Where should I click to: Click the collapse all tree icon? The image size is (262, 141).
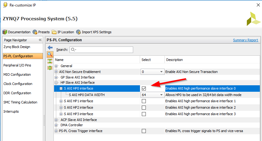[x=50, y=61]
